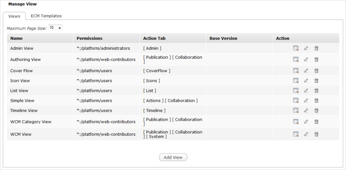Viewport: 346px width, 170px height.
Task: Click the Name column header
Action: (17, 38)
